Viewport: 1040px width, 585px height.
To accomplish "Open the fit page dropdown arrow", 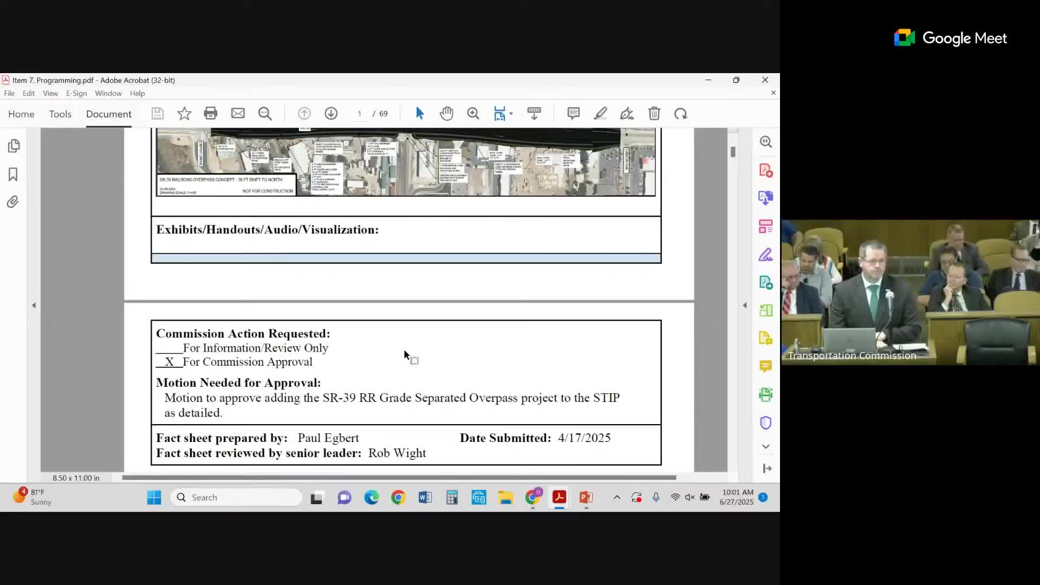I will 511,114.
